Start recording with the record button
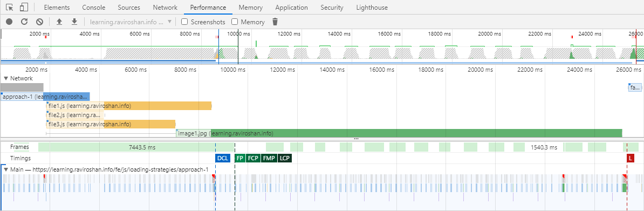Image resolution: width=644 pixels, height=211 pixels. [x=10, y=22]
